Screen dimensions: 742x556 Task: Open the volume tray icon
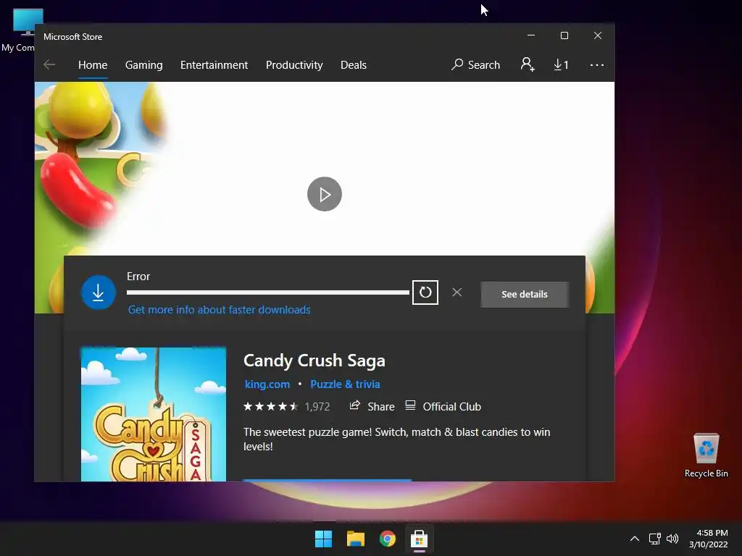pos(672,539)
